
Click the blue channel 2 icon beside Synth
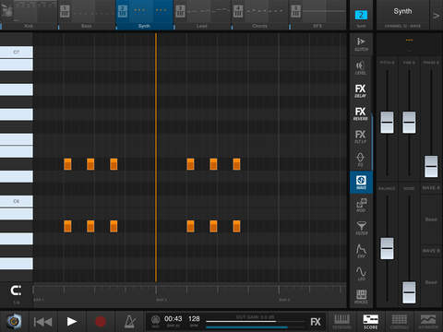point(361,15)
